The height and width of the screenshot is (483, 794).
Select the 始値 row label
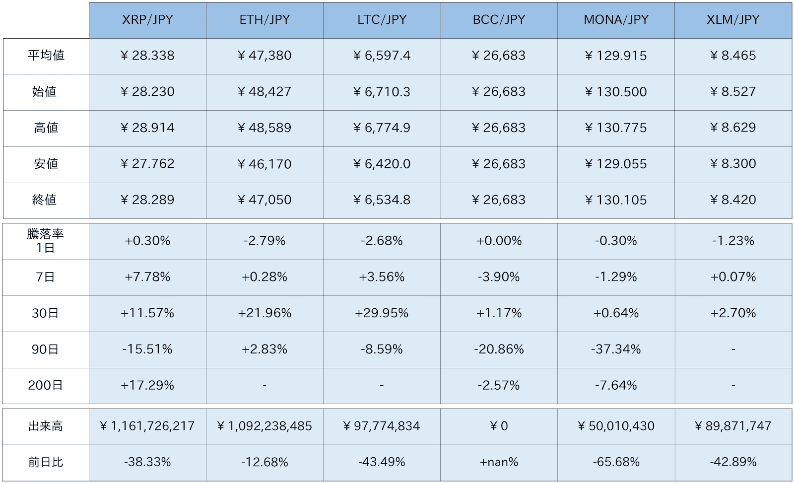point(46,92)
